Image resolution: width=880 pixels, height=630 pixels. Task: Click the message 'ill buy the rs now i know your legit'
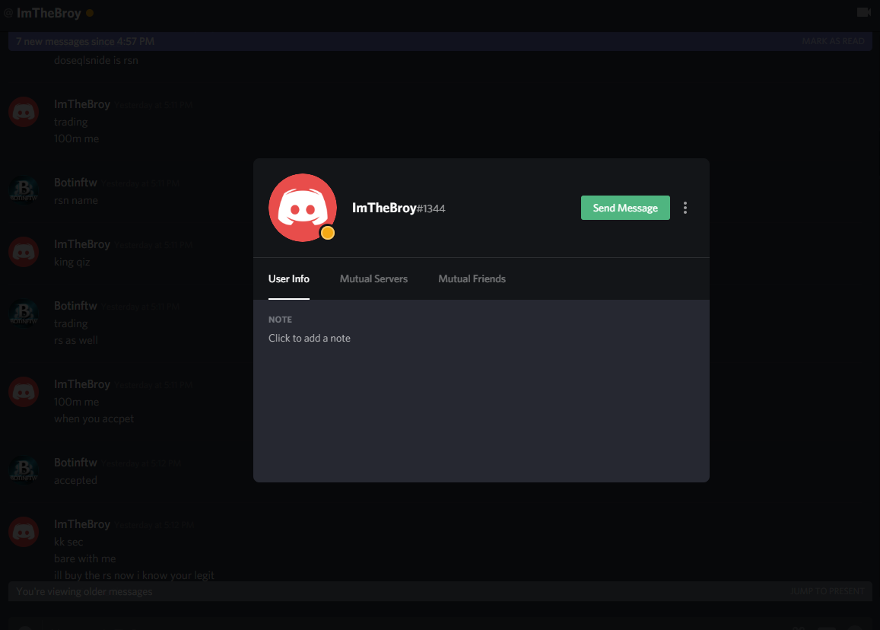[x=134, y=575]
